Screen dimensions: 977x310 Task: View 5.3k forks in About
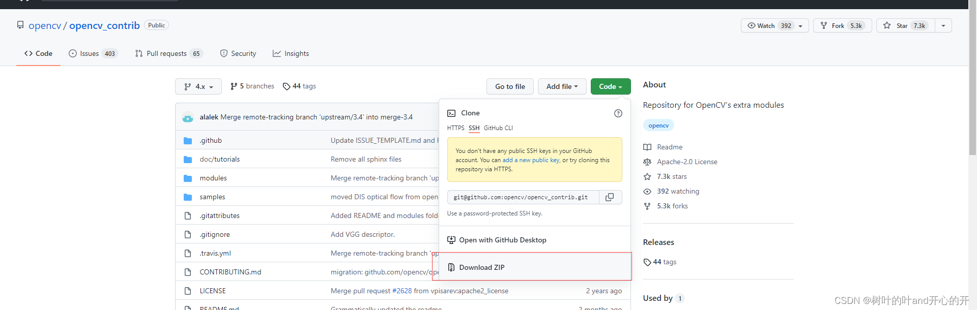coord(666,206)
